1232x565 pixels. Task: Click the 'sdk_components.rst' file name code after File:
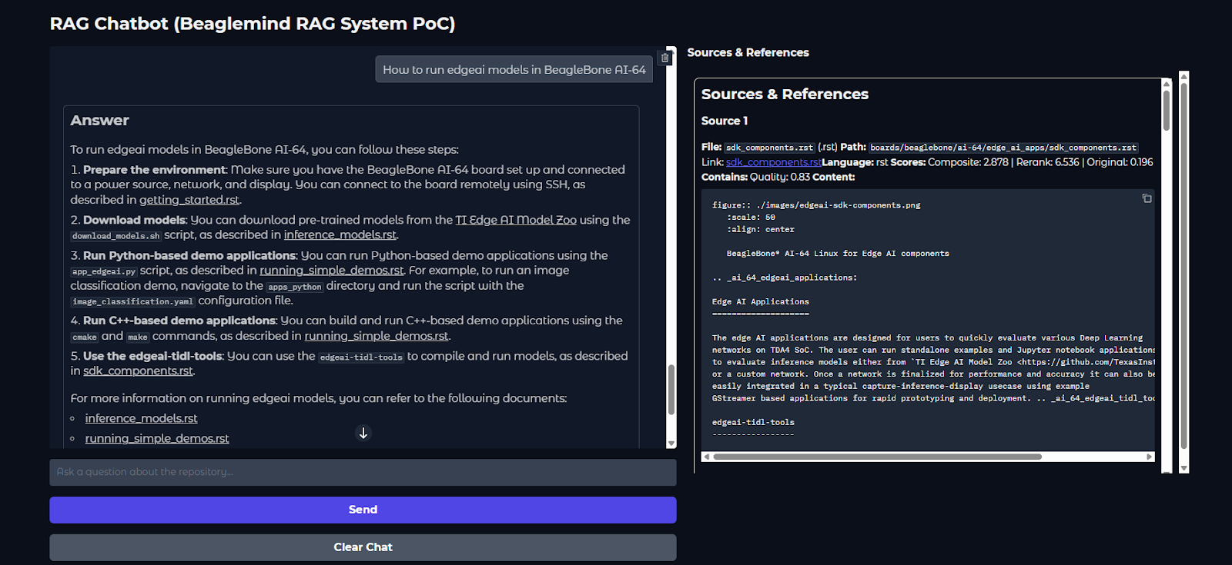[770, 148]
